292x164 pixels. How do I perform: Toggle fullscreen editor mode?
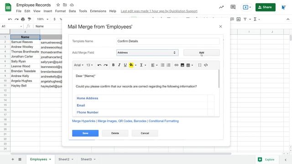click(x=200, y=65)
